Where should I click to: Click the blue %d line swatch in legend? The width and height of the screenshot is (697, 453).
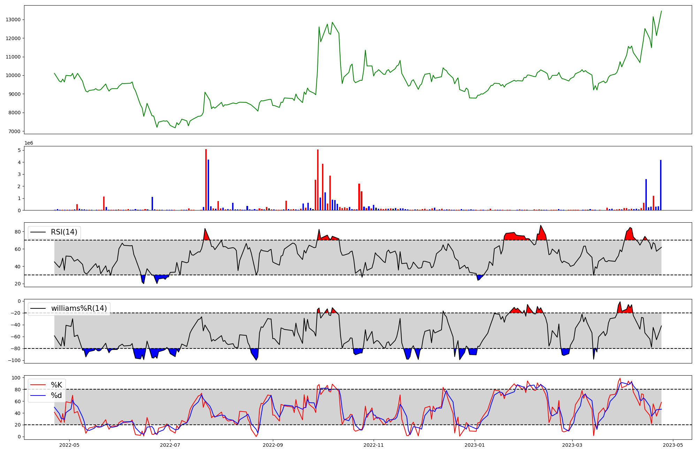(38, 395)
